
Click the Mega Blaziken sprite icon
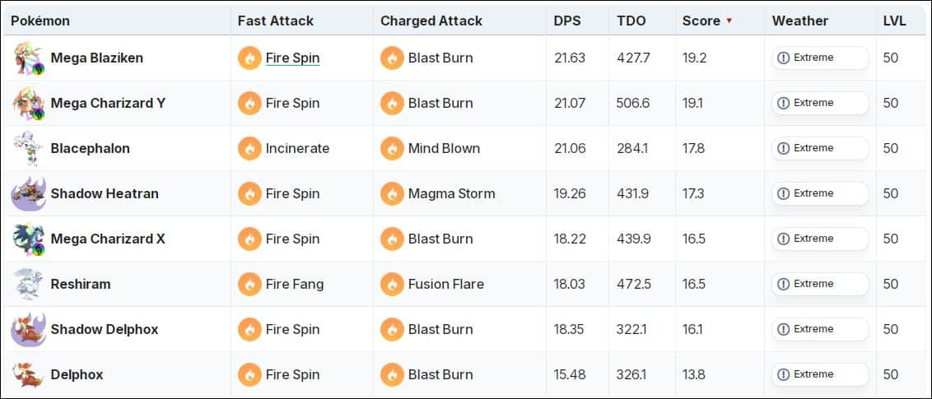[27, 58]
